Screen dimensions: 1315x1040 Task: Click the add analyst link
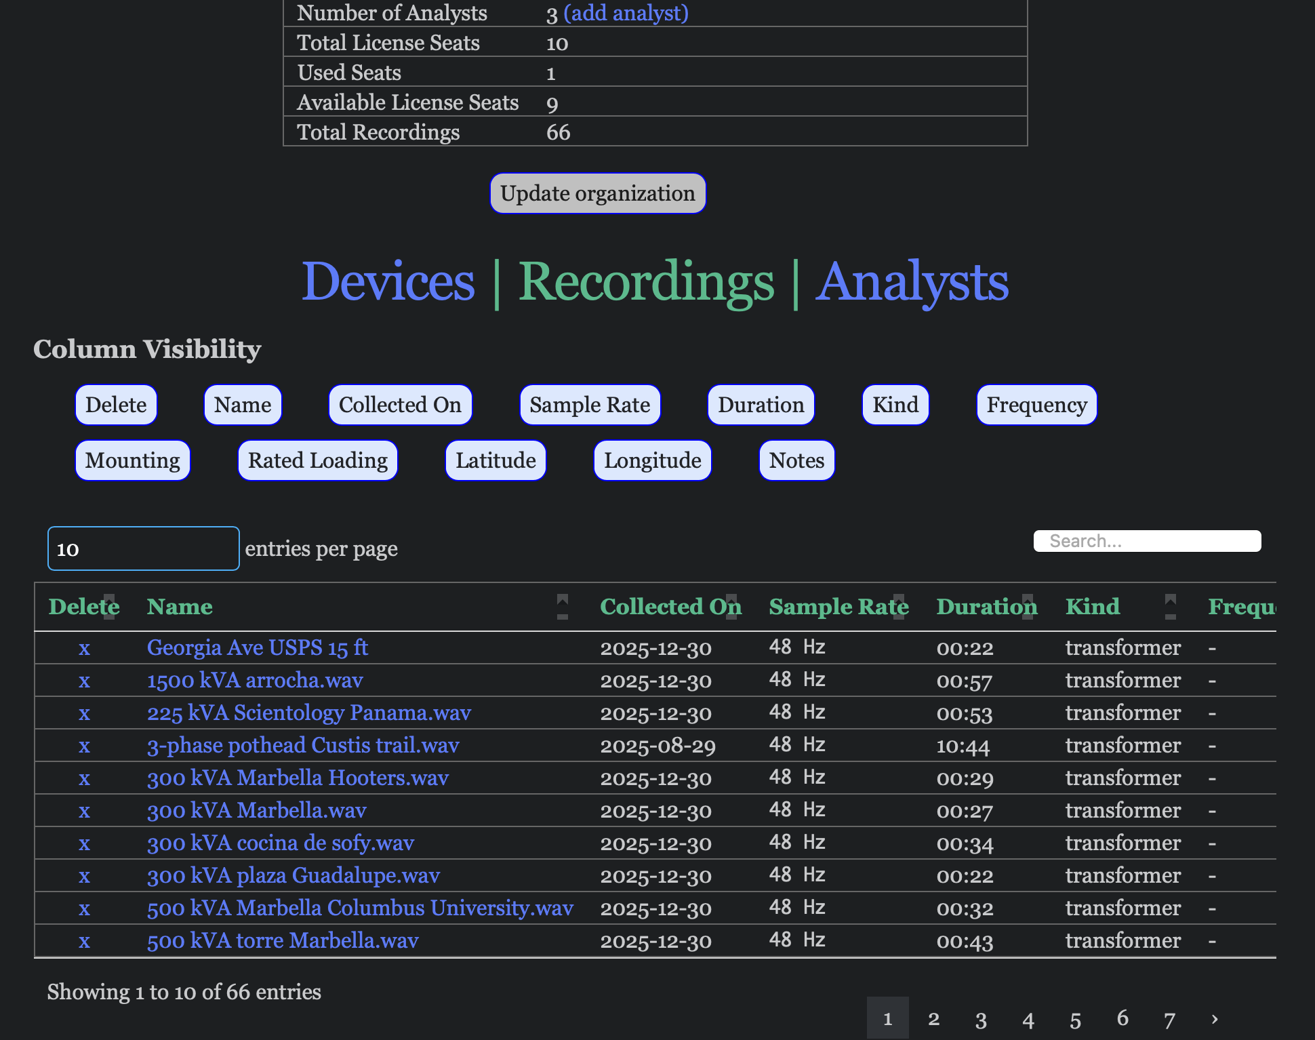(626, 13)
